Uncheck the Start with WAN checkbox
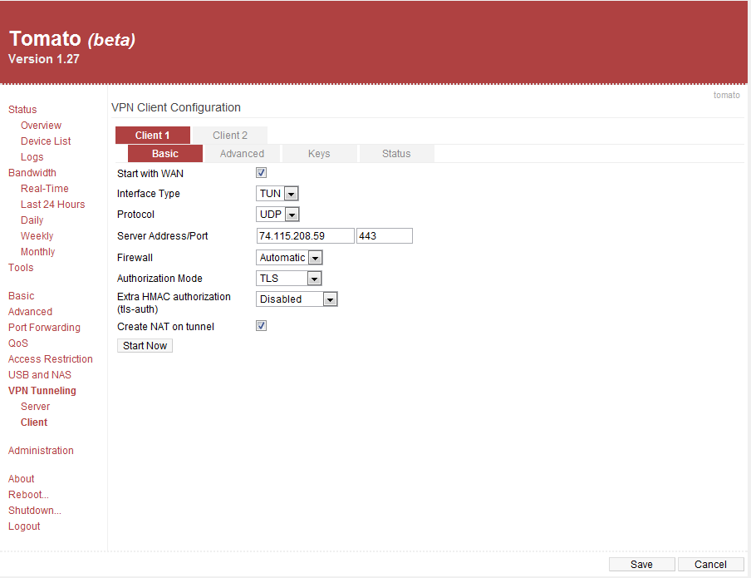 point(261,173)
